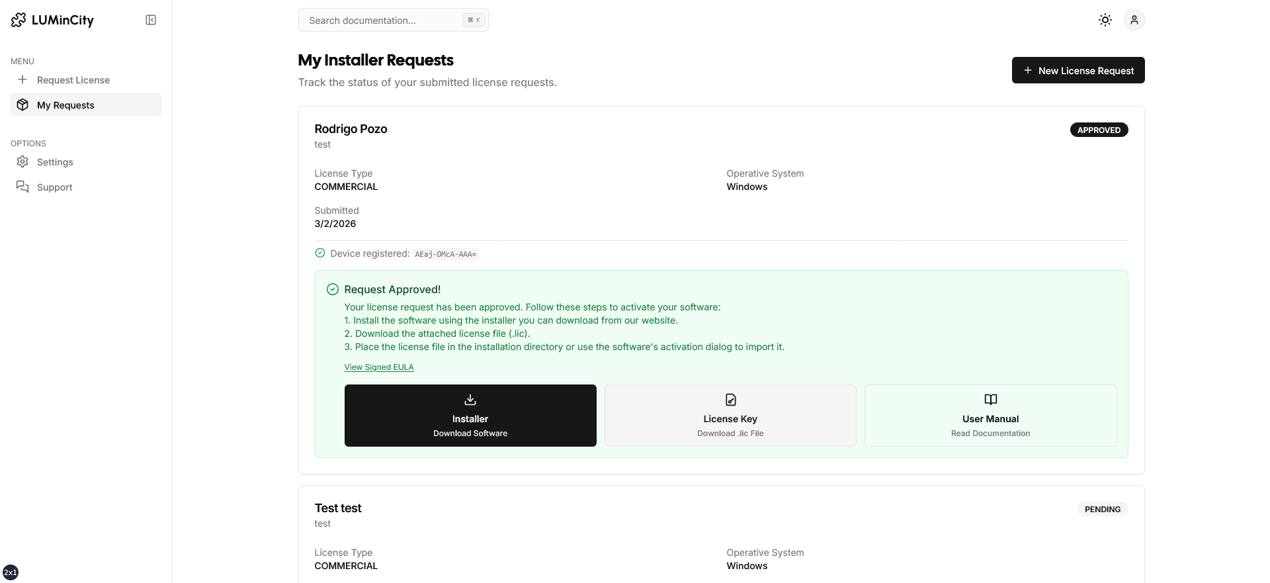Click the package icon beside My Requests
The image size is (1270, 583).
click(x=22, y=105)
